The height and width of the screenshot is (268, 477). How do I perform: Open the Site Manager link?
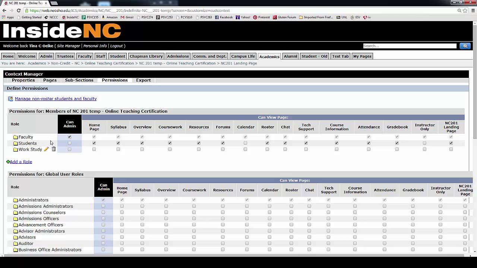coord(69,46)
